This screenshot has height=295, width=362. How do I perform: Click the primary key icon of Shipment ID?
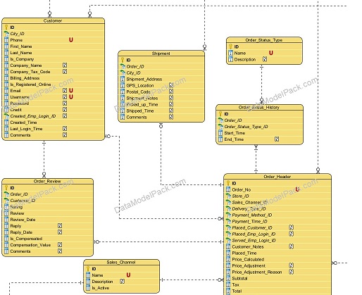click(x=123, y=60)
